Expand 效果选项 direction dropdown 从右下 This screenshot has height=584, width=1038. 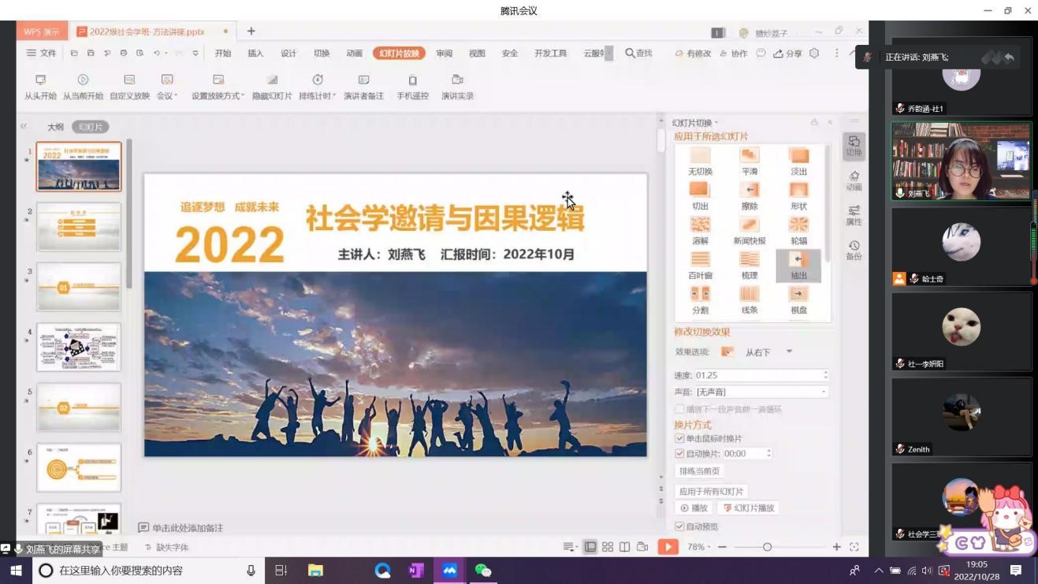point(789,352)
